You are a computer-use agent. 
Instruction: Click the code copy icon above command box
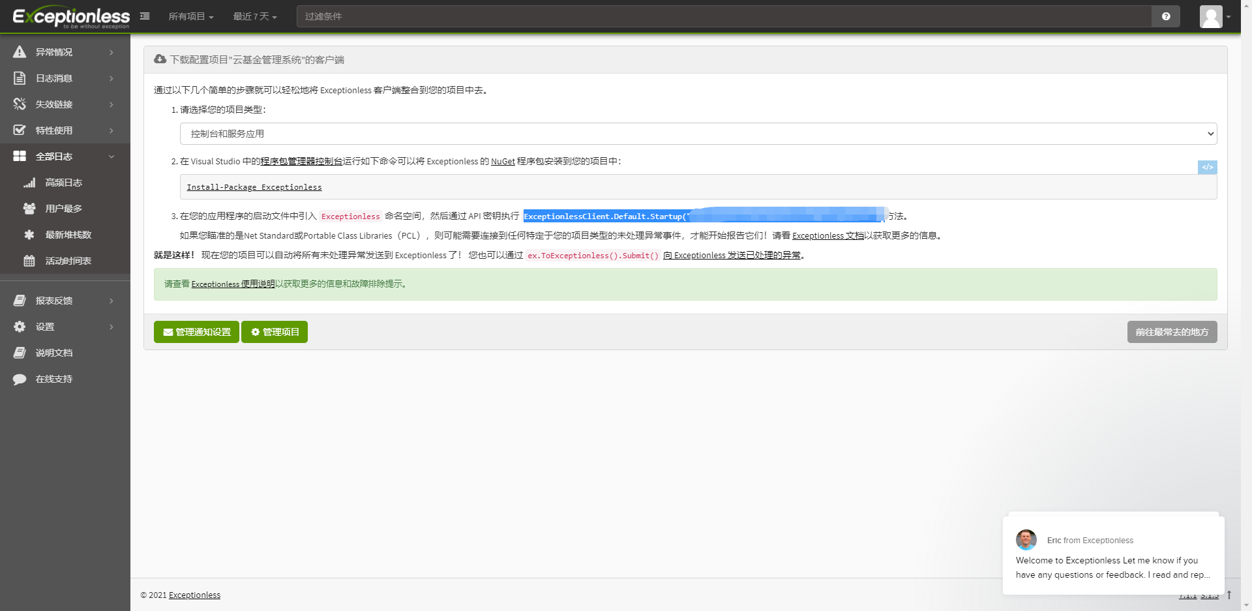point(1208,167)
